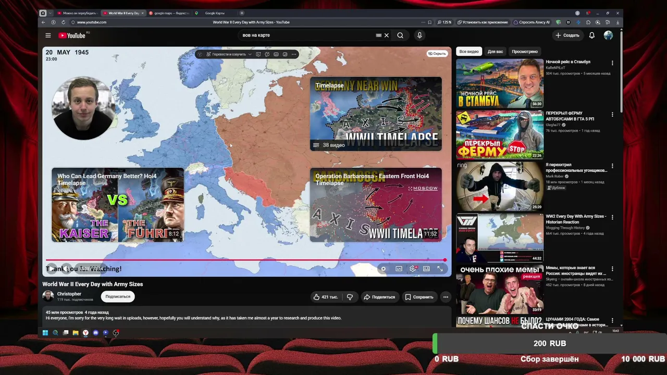Open 'Я перехитрил профессиональных угонщиков' video title
Viewport: 667px width, 375px height.
[x=576, y=168]
